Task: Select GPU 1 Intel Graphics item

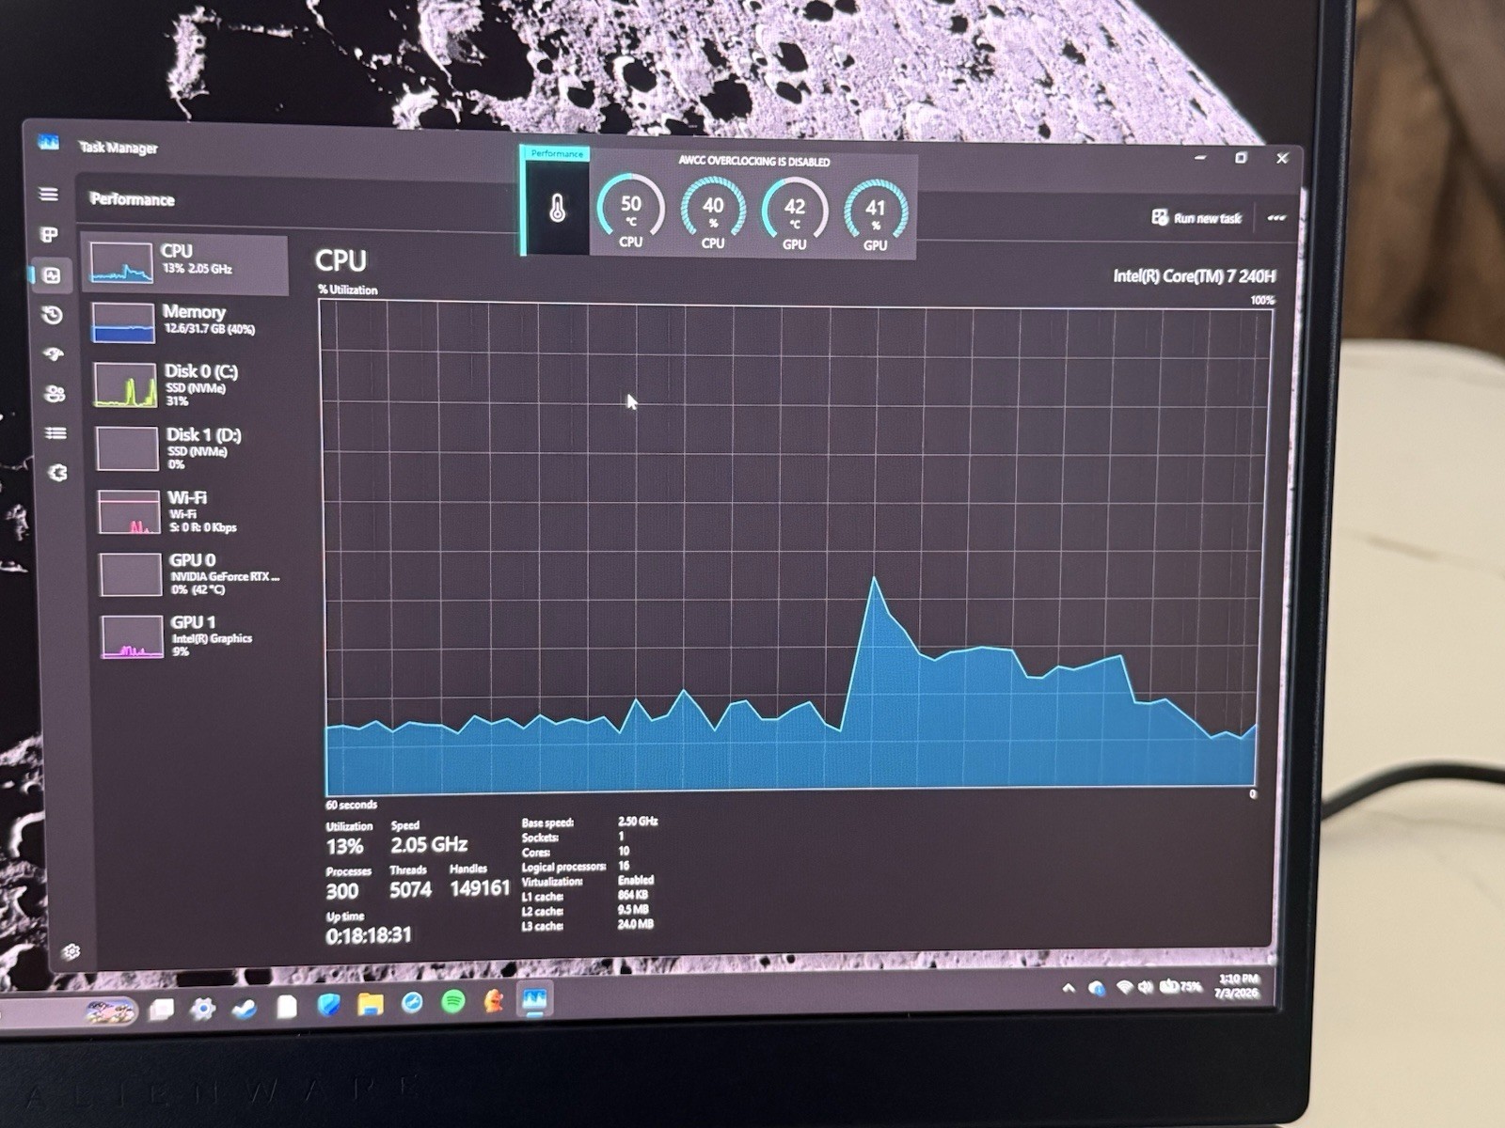Action: coord(198,635)
